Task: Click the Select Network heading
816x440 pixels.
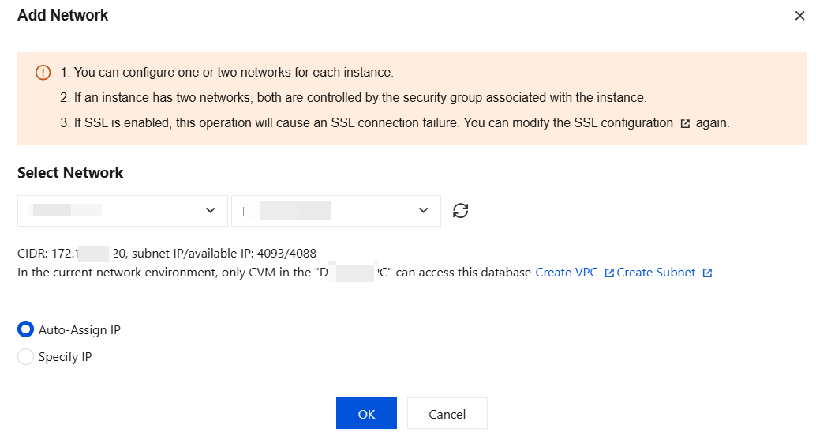Action: (x=70, y=173)
